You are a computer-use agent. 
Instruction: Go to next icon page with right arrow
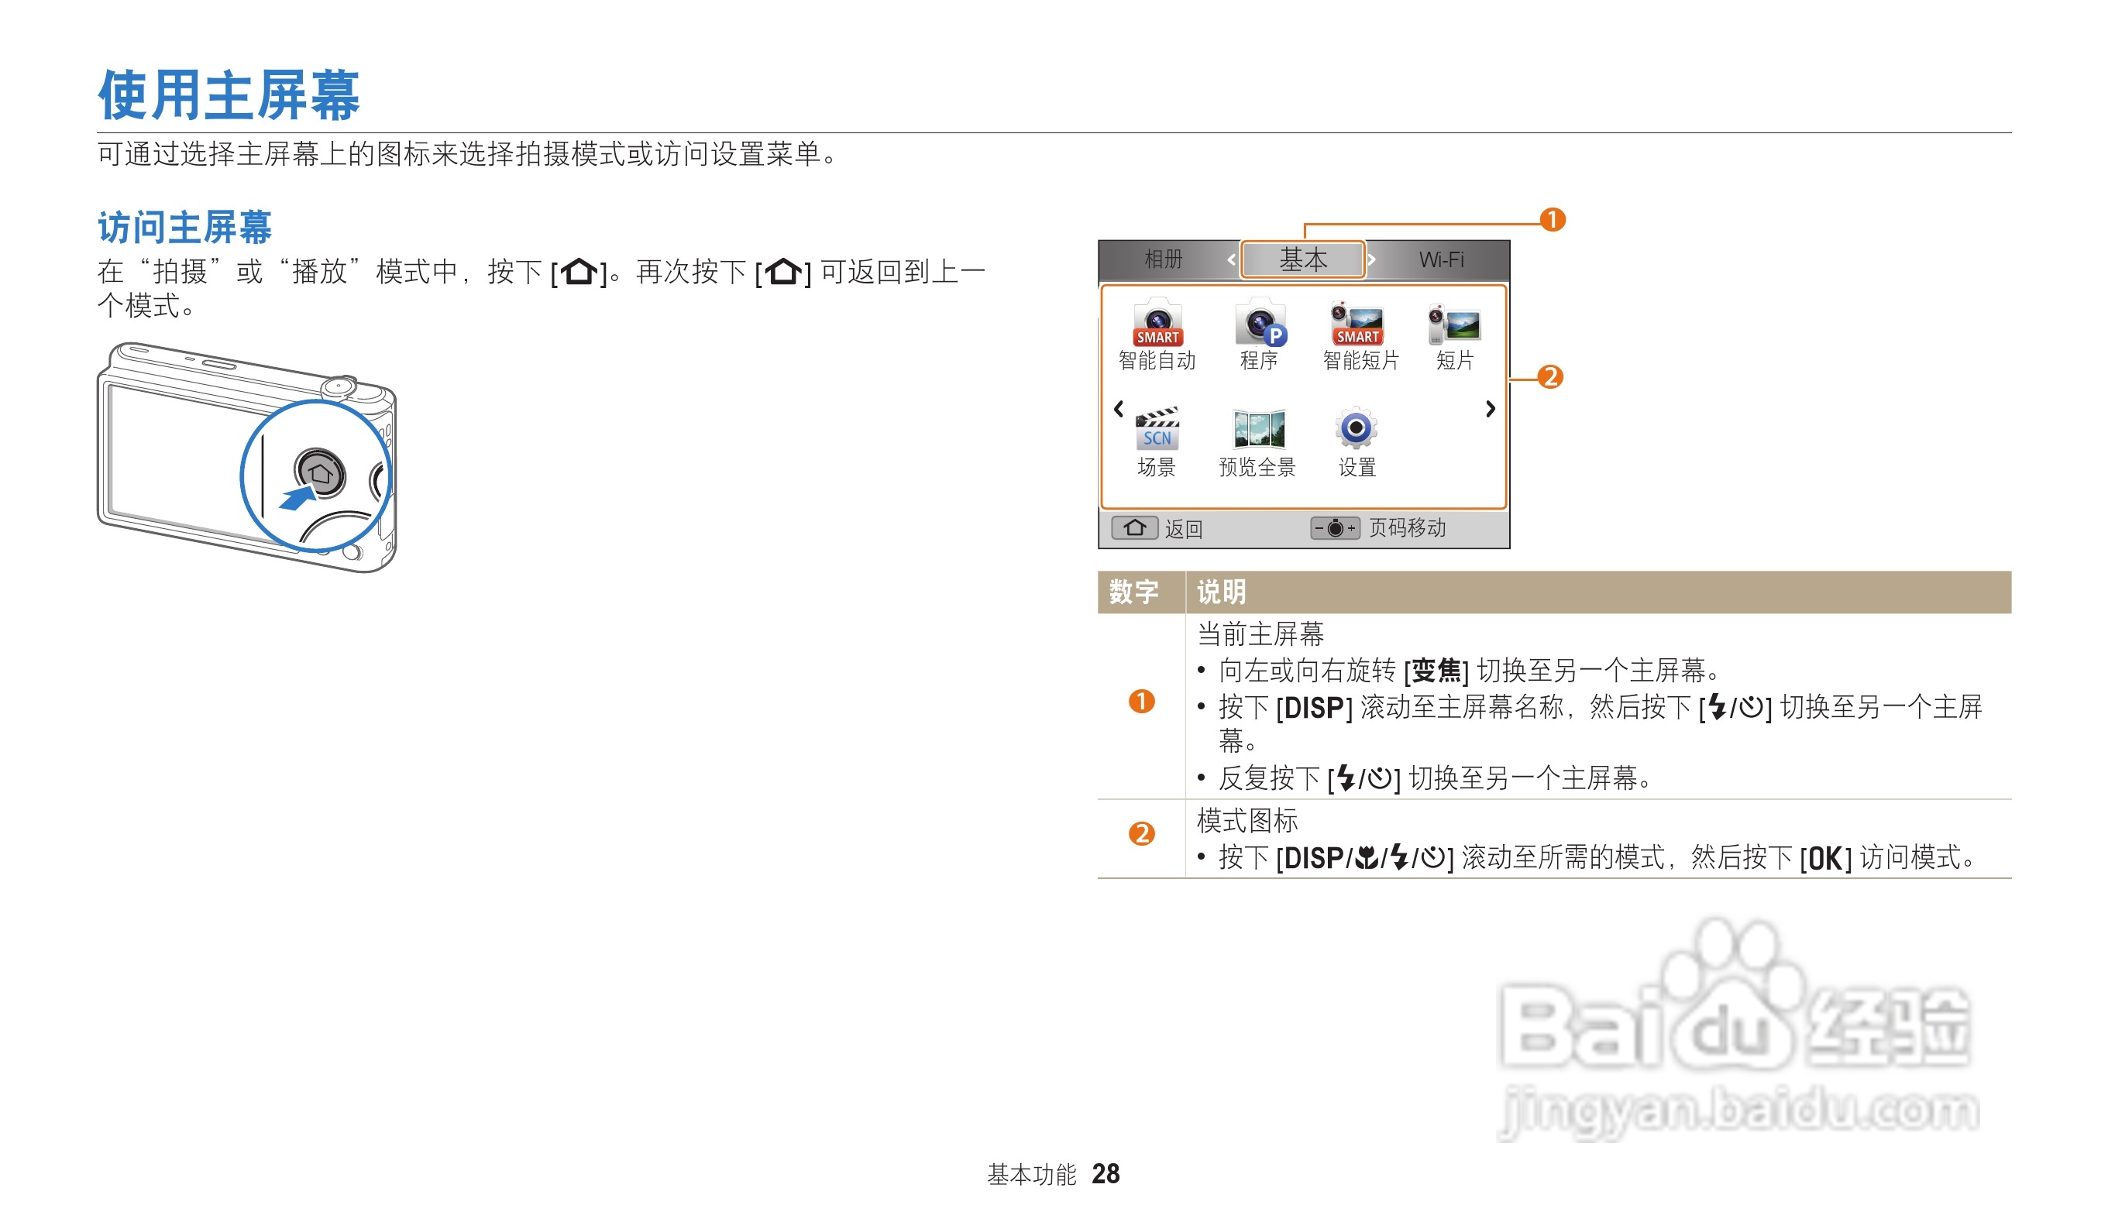1490,409
